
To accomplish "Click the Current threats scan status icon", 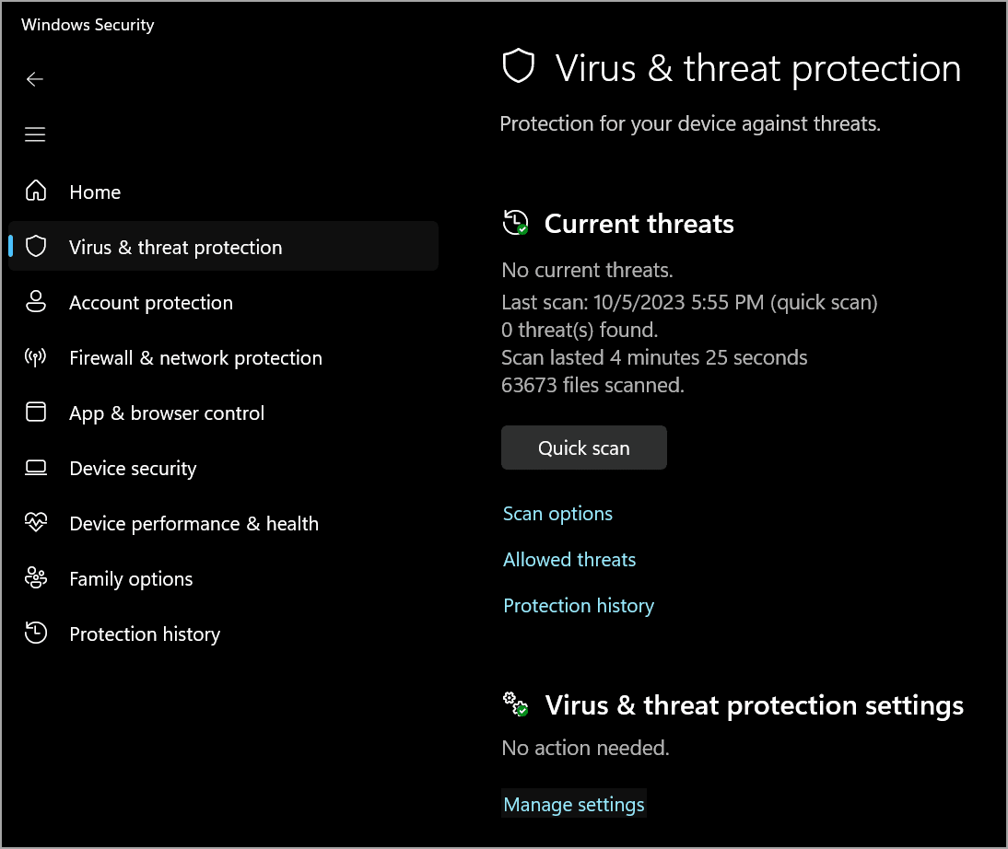I will pyautogui.click(x=516, y=223).
